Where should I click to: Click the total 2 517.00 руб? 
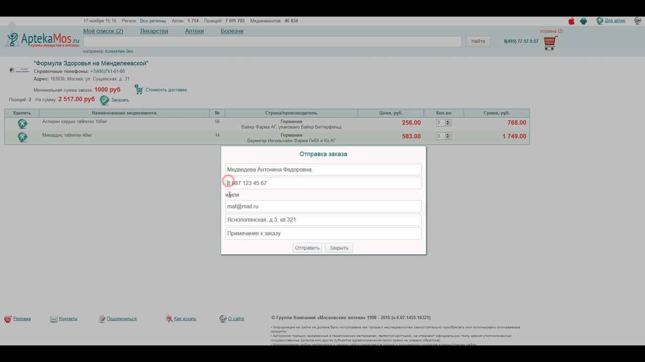(77, 99)
